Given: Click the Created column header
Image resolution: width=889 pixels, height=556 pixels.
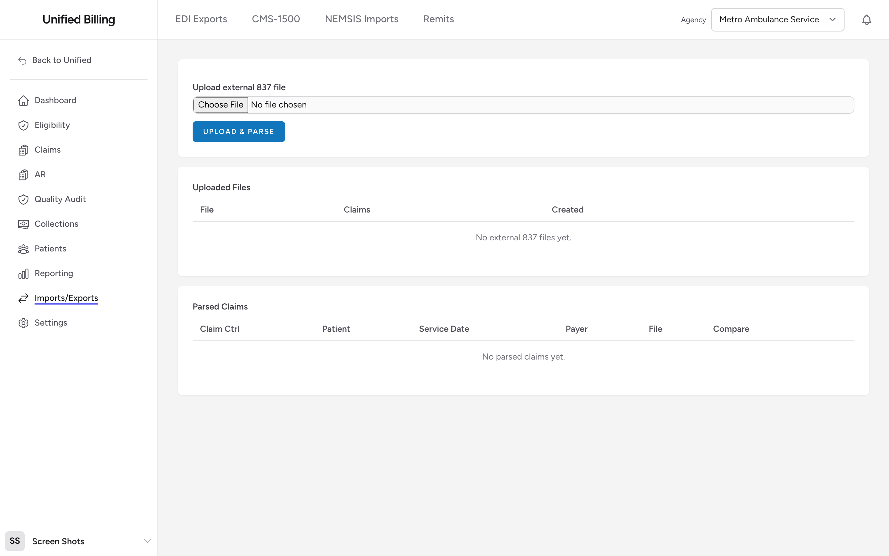Looking at the screenshot, I should (567, 210).
